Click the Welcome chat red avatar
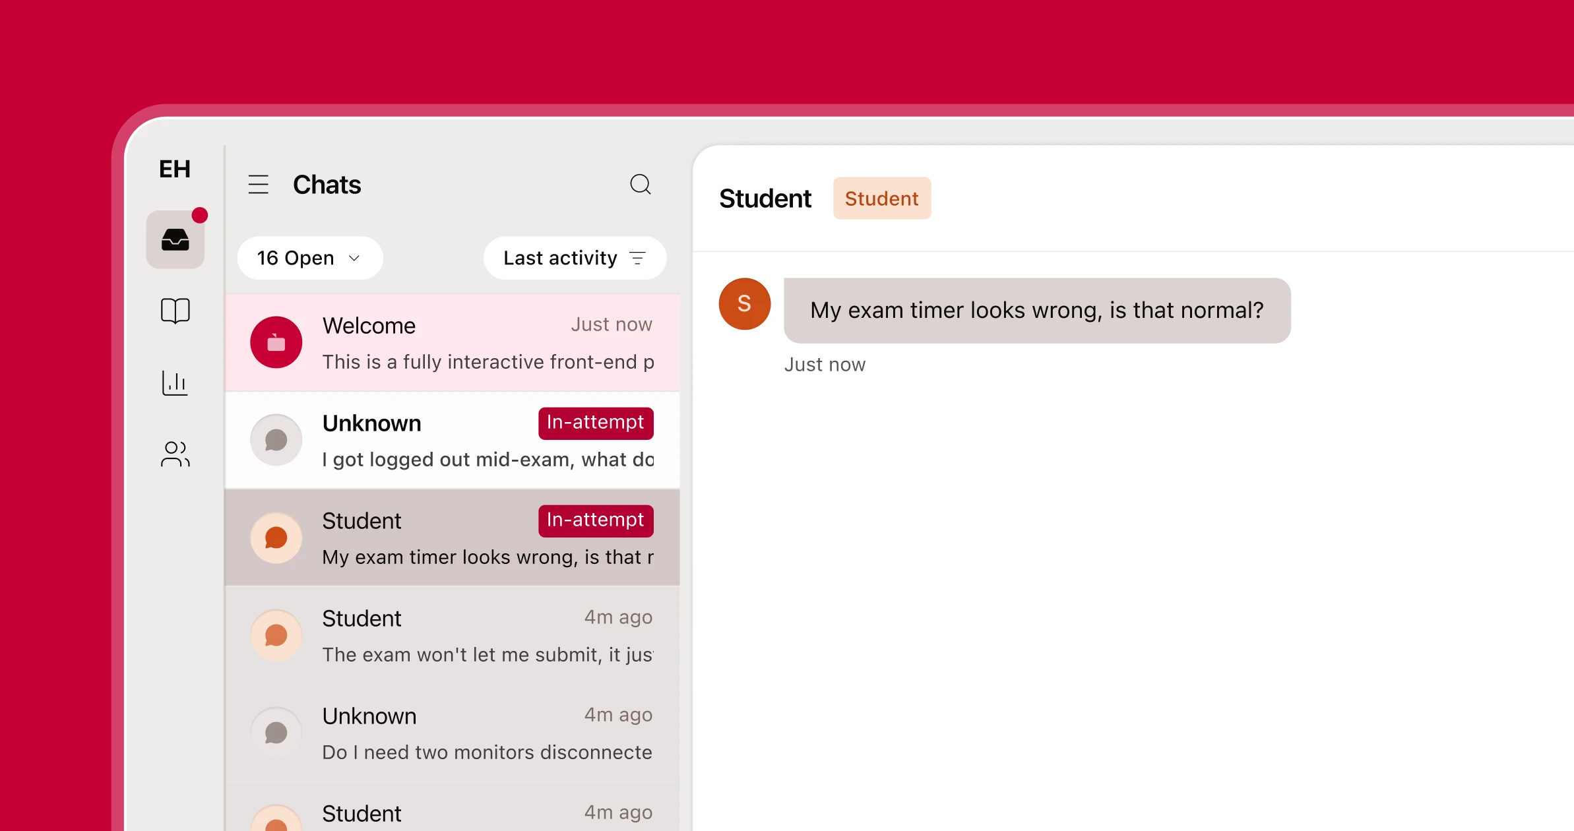This screenshot has width=1574, height=831. point(276,342)
